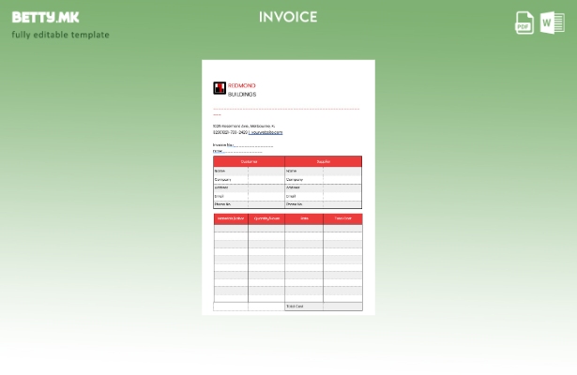
Task: Click the Customer Name field row
Action: [x=249, y=171]
